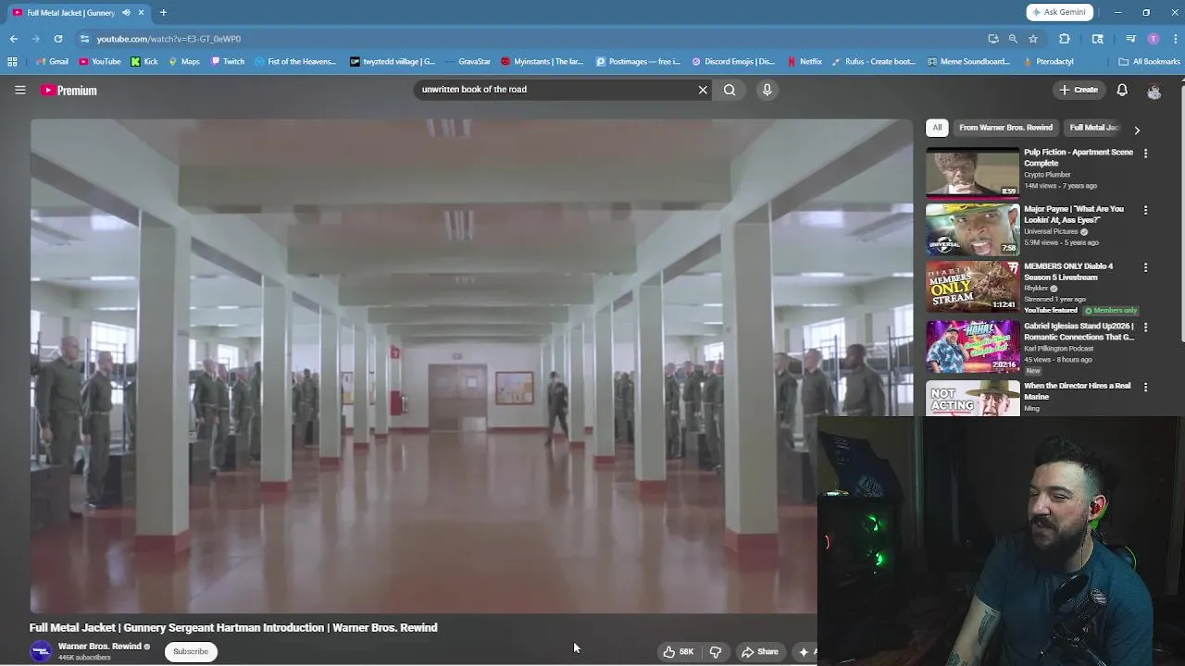This screenshot has width=1185, height=666.
Task: Open Meme Soundboard bookmark
Action: (967, 62)
